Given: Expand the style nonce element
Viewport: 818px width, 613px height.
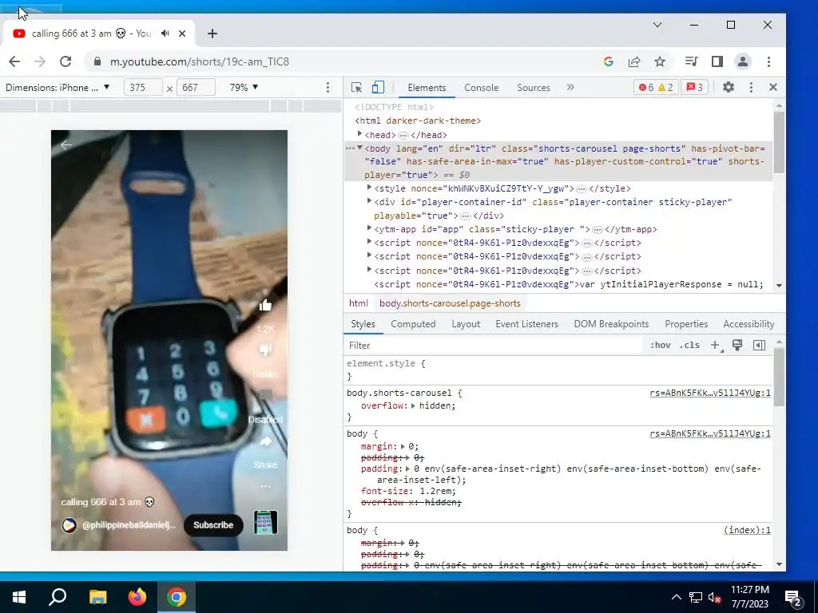Looking at the screenshot, I should pos(369,188).
